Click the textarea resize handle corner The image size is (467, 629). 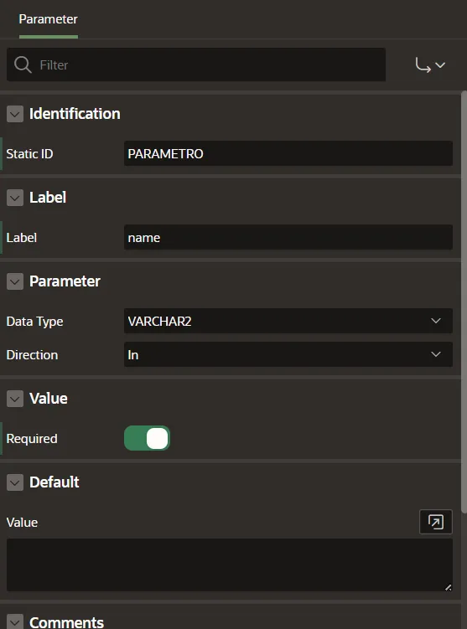448,587
